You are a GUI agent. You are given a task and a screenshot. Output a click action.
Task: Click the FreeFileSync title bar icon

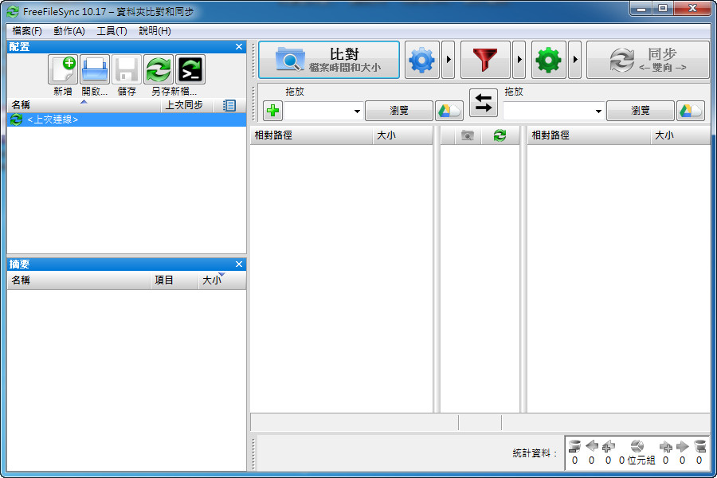click(x=14, y=11)
